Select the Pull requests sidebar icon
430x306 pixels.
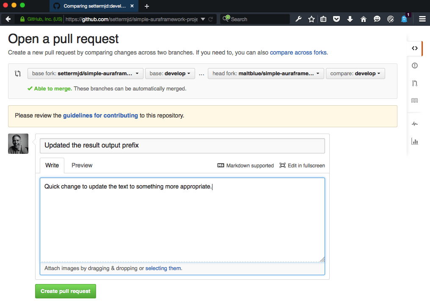[x=415, y=83]
